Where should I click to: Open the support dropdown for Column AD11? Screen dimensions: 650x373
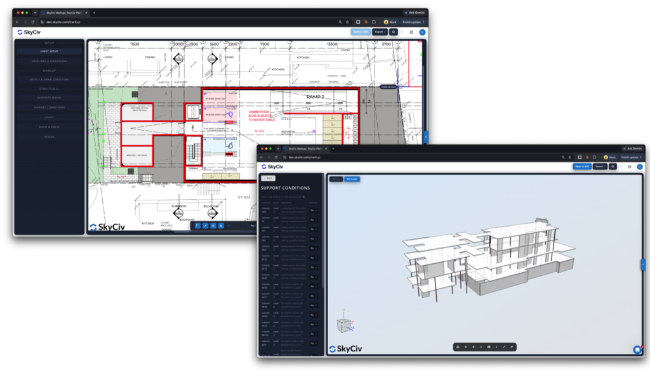tap(314, 296)
